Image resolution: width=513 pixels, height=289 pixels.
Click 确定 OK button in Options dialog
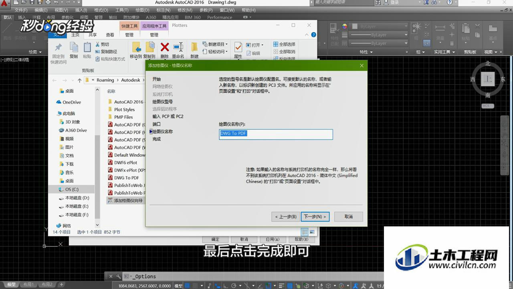pos(216,239)
